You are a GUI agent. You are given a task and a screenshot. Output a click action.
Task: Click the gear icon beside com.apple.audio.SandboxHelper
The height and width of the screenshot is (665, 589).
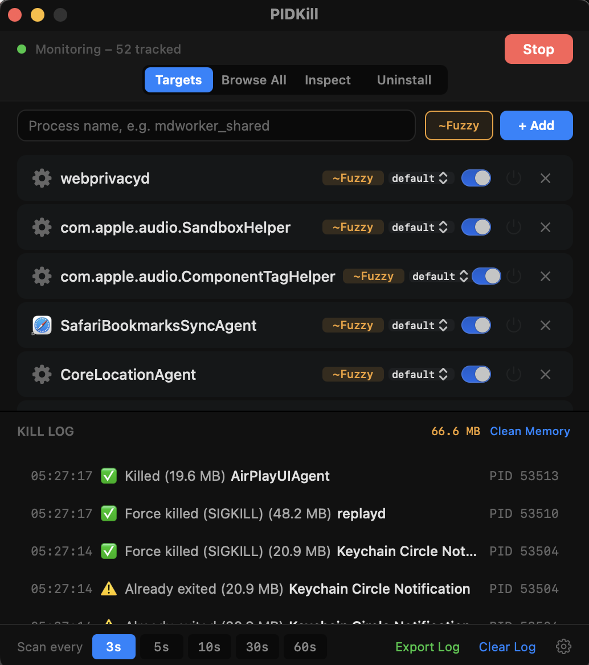(42, 228)
